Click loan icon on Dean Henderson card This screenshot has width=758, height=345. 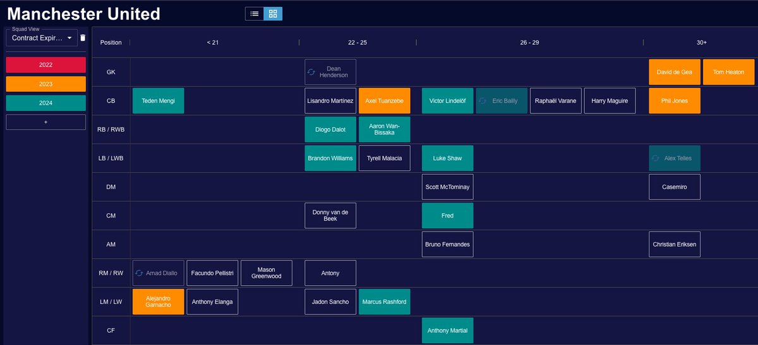(x=311, y=72)
